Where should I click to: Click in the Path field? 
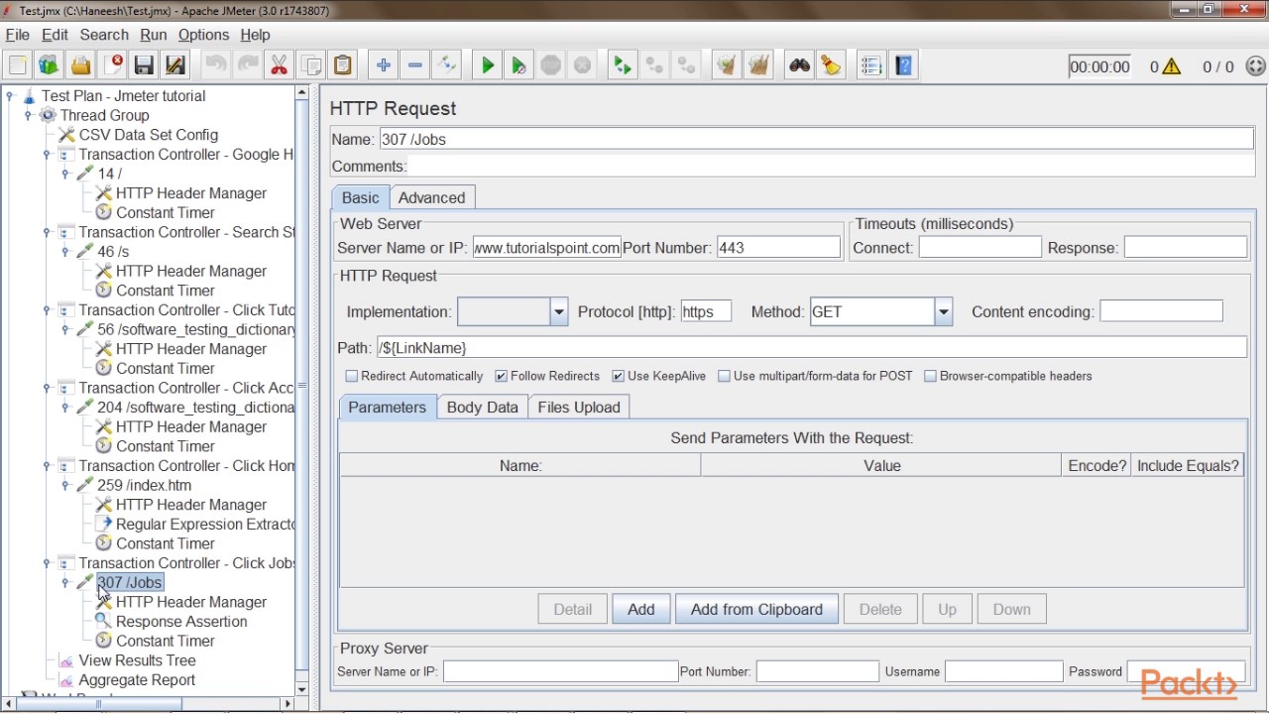pos(811,347)
